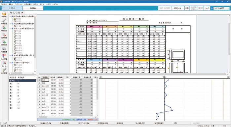Click the undo/redo button beside 印刷
Viewport: 231px width, 127px height.
pyautogui.click(x=193, y=8)
